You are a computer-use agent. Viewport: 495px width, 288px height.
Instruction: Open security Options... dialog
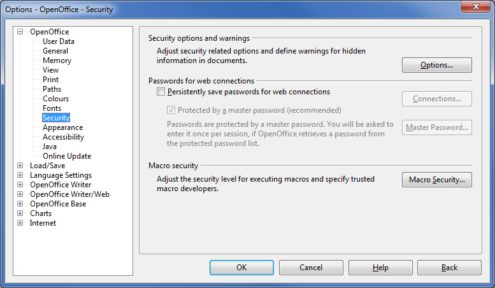coord(436,65)
